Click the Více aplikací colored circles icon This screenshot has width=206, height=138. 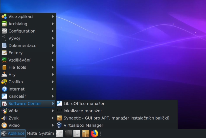pyautogui.click(x=4, y=16)
